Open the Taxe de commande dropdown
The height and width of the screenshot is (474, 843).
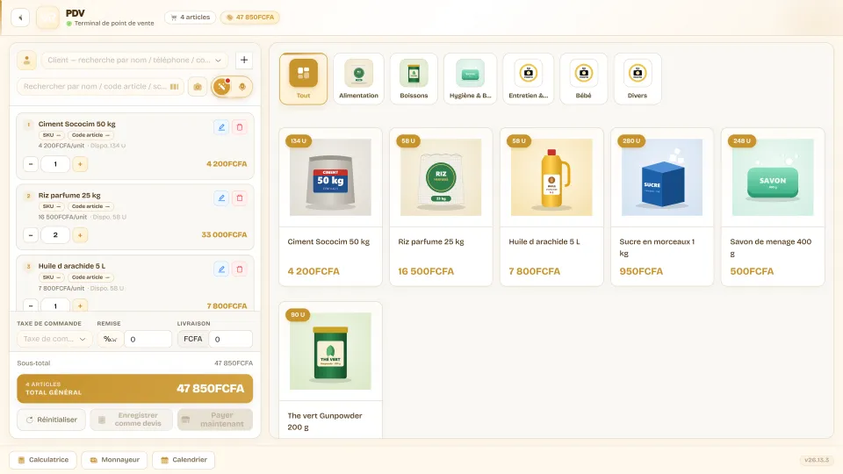pyautogui.click(x=54, y=339)
